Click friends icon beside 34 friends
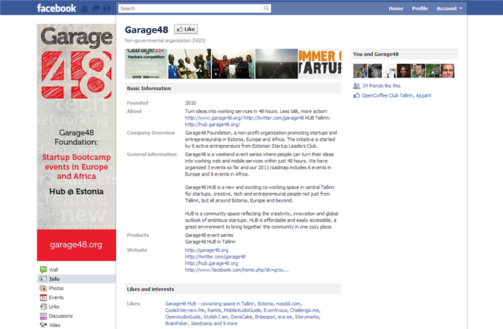503x329 pixels. click(357, 86)
